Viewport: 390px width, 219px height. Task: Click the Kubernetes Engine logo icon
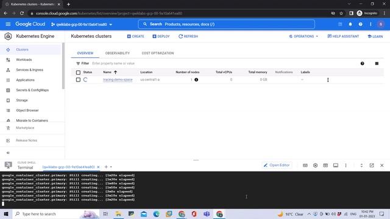click(x=8, y=36)
